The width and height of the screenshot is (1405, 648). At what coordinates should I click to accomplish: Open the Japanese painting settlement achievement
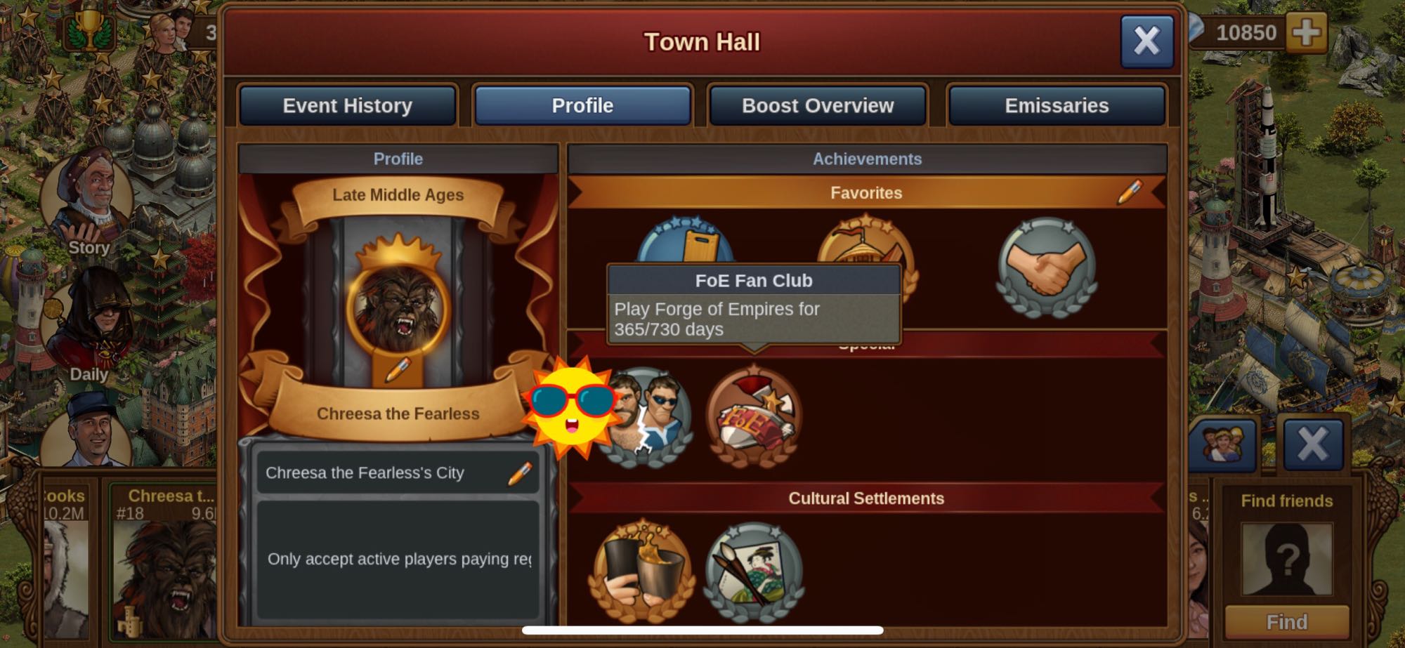(753, 573)
